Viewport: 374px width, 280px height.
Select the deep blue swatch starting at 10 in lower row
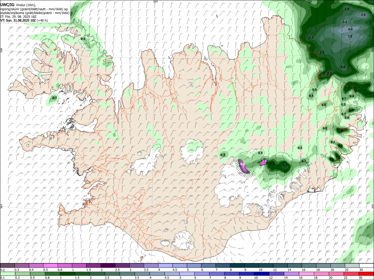tap(261, 274)
